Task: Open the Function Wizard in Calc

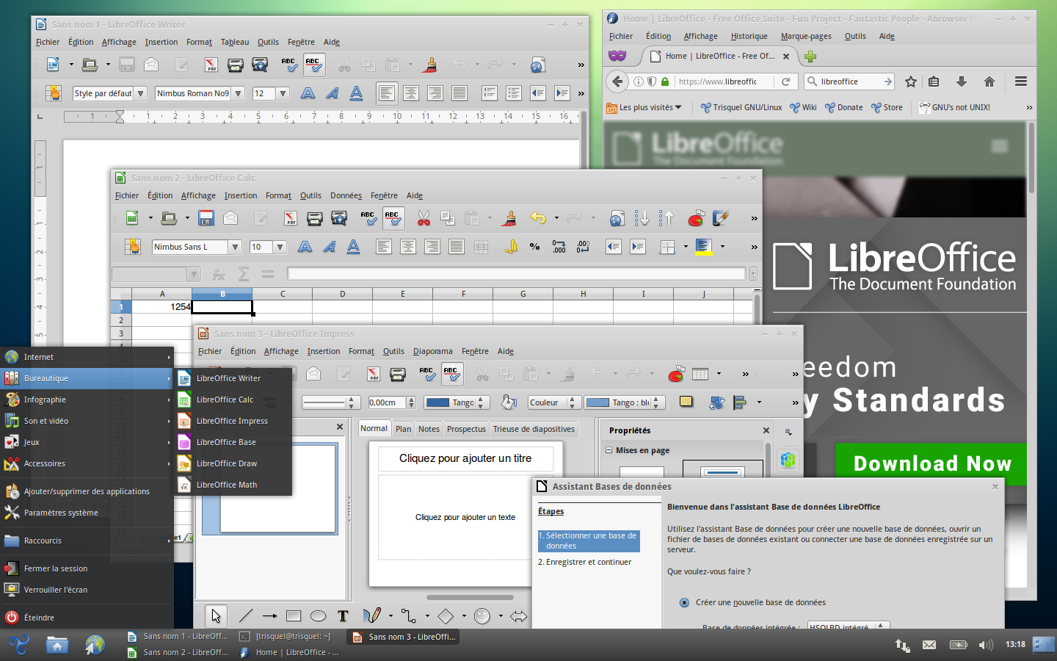Action: pyautogui.click(x=219, y=274)
